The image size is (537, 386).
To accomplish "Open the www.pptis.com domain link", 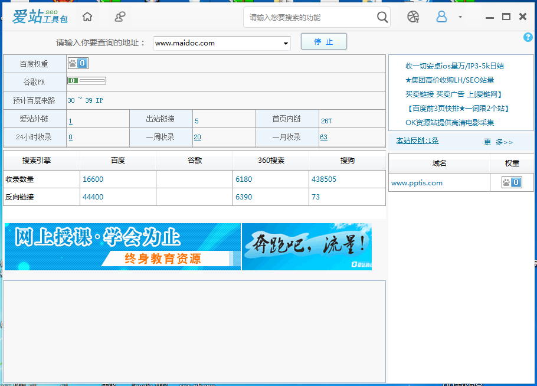I will click(x=417, y=183).
